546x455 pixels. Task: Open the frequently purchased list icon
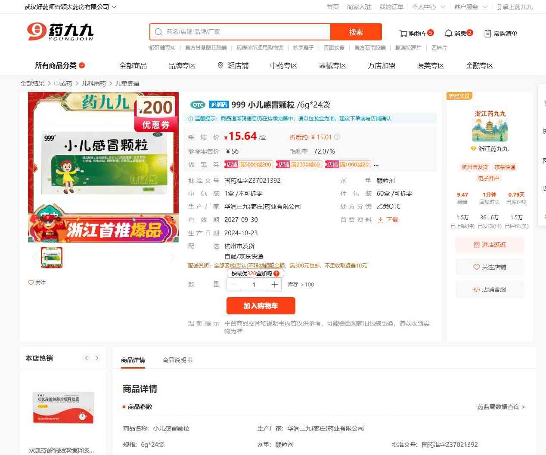tap(487, 34)
